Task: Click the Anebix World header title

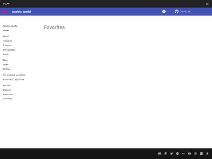Action: [21, 12]
